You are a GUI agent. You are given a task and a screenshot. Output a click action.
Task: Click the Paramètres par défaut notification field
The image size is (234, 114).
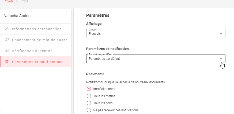(x=150, y=58)
